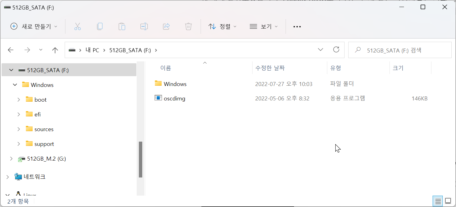Collapse the Windows tree folder
This screenshot has height=207, width=456.
click(x=15, y=85)
